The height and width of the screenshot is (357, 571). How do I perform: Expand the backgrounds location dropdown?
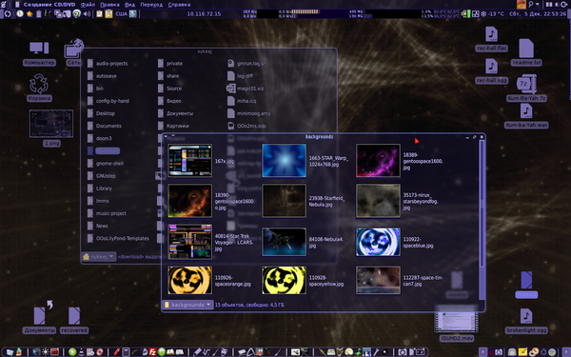pyautogui.click(x=187, y=305)
